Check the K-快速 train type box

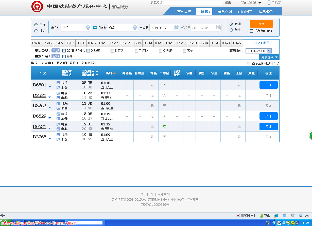160,51
